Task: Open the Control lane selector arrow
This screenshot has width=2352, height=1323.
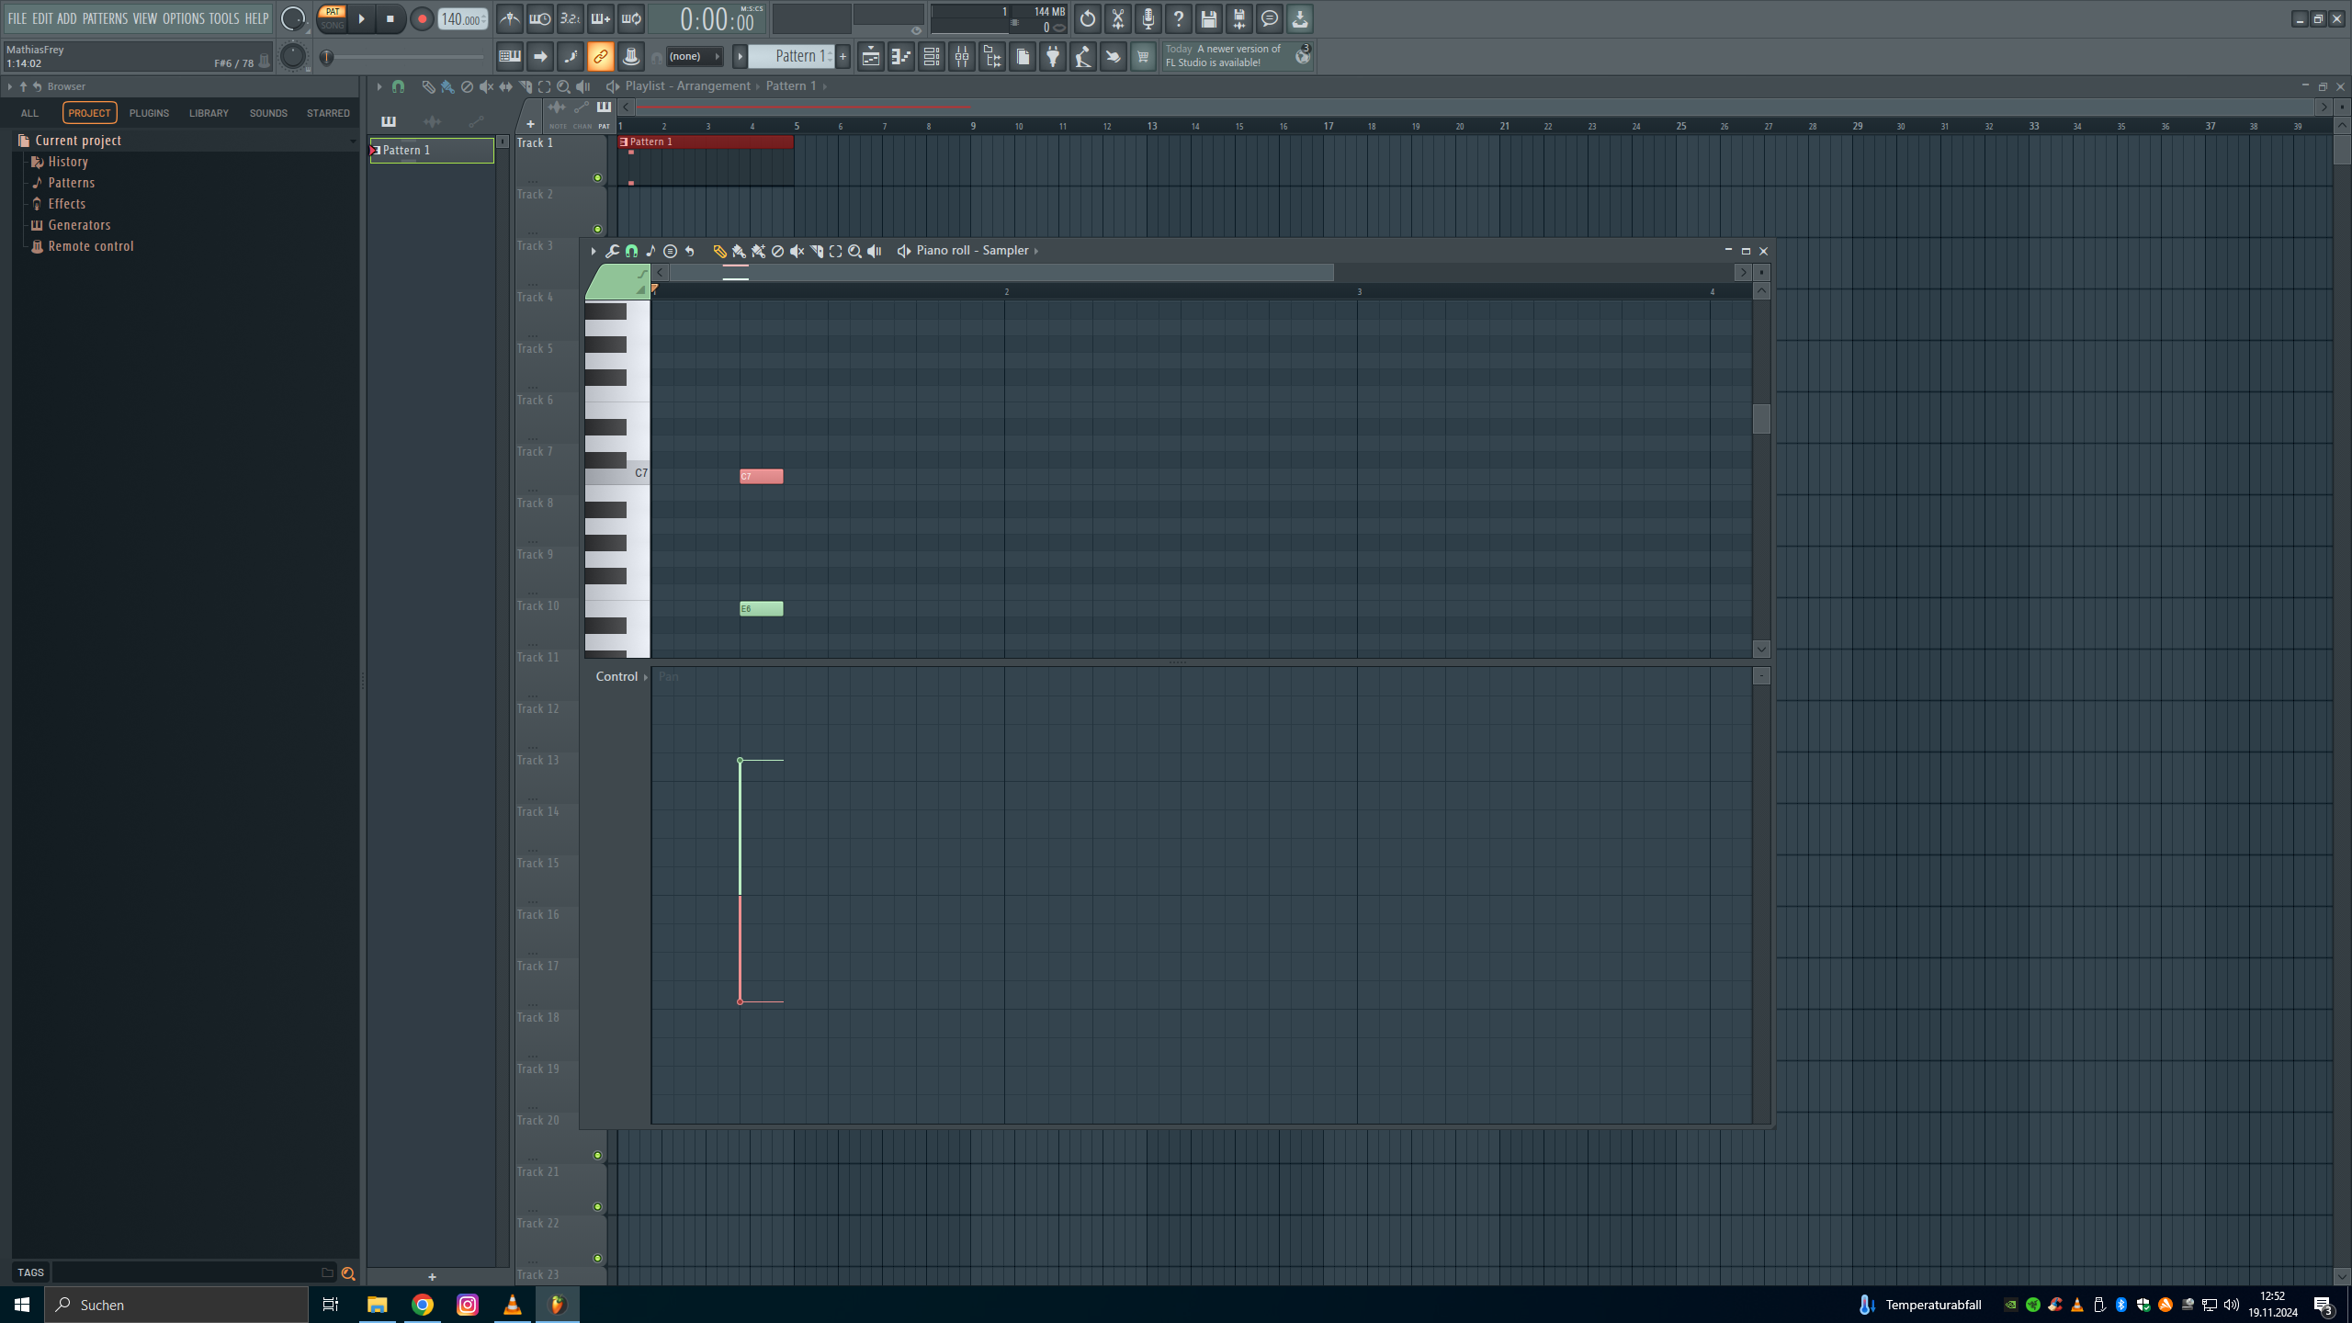Action: tap(646, 677)
